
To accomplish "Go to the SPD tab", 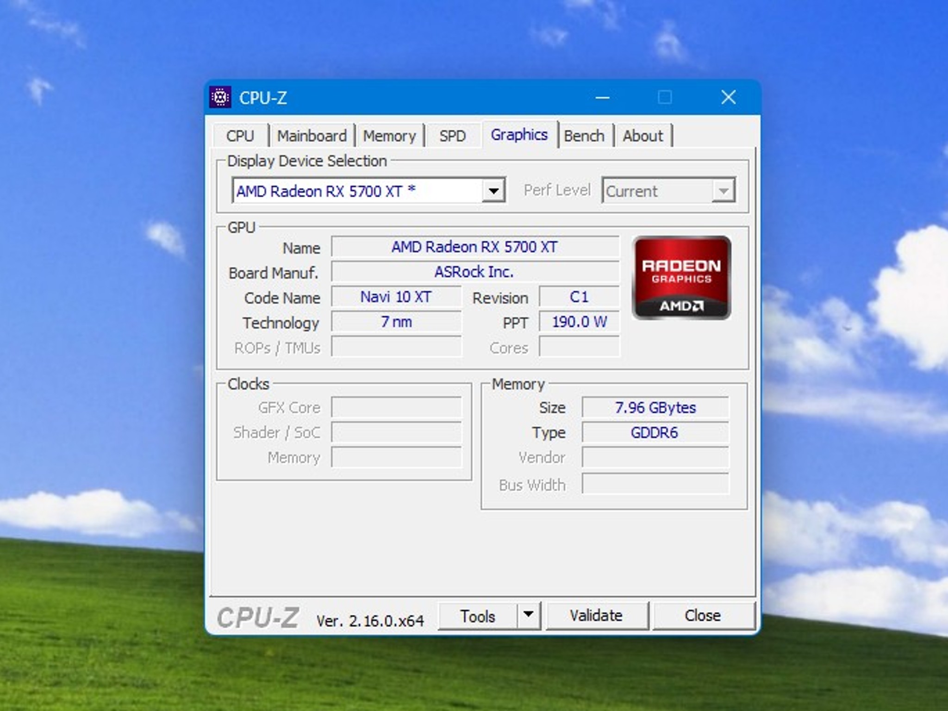I will [x=452, y=136].
